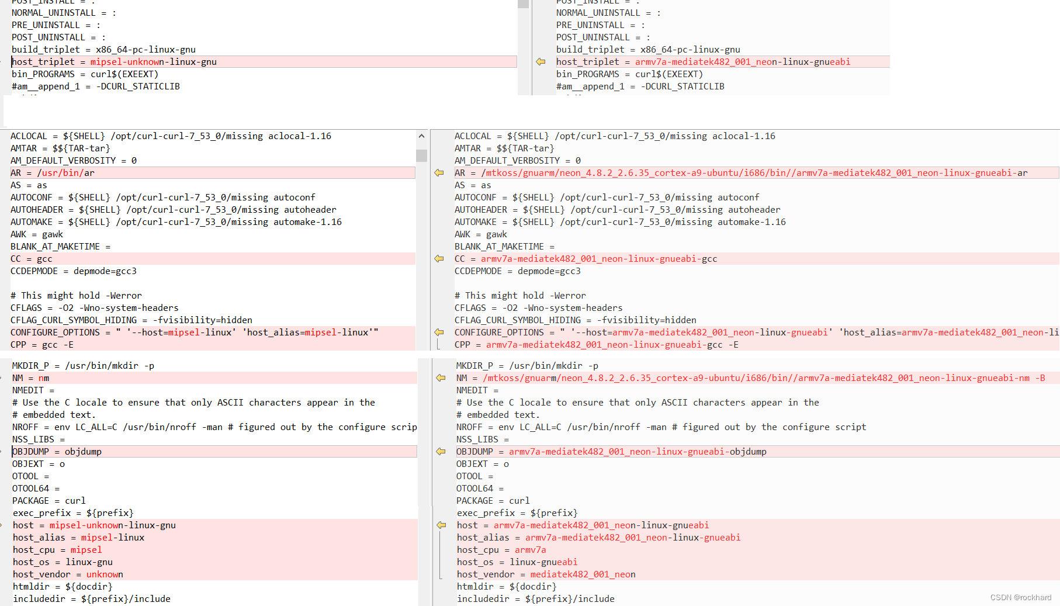Image resolution: width=1060 pixels, height=606 pixels.
Task: Select the build_triplet line in top-right pane
Action: pos(648,49)
